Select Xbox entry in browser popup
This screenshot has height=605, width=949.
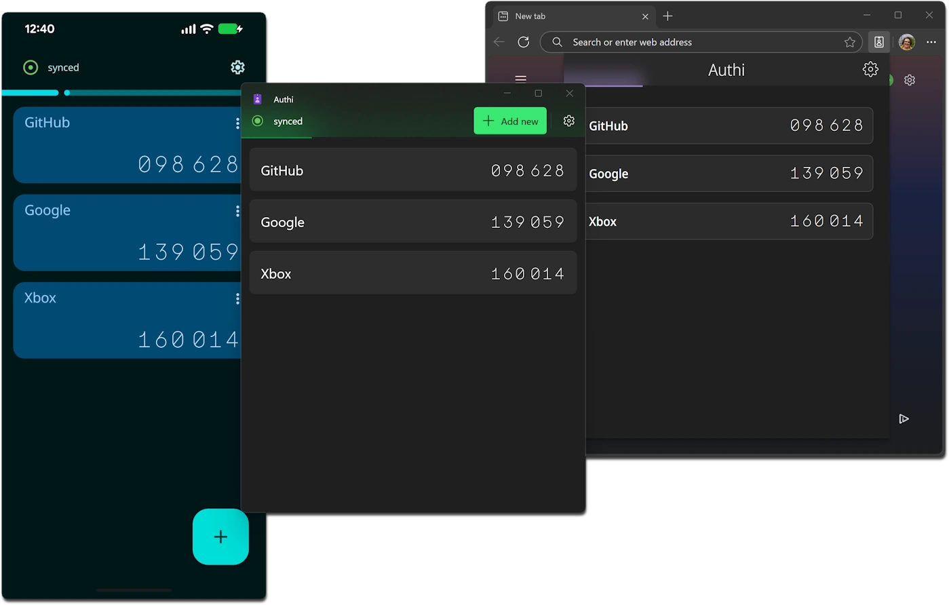pos(729,221)
